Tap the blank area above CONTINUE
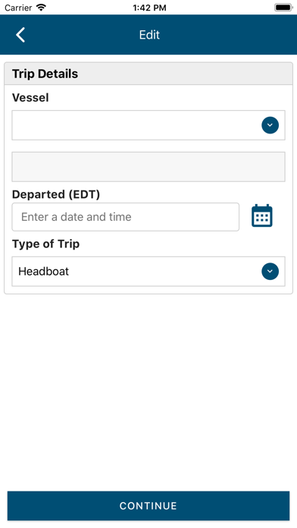Screen dimensions: 297x528 click(x=148, y=392)
